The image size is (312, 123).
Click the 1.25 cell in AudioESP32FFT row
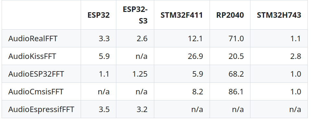(x=140, y=74)
